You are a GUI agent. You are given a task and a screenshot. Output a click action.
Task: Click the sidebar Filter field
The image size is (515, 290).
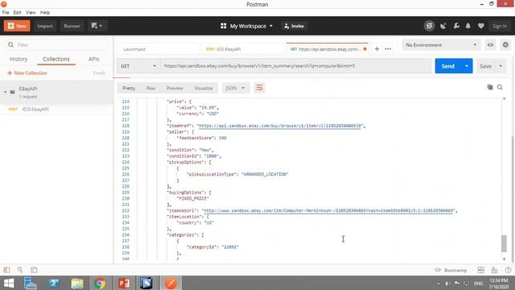pos(56,45)
